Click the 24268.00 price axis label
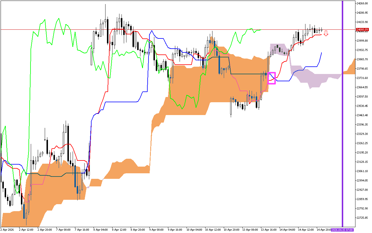372x233 pixels. click(x=362, y=3)
